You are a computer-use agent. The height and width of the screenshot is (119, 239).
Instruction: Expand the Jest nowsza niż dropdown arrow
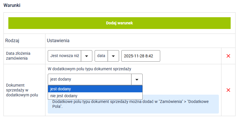(87, 56)
